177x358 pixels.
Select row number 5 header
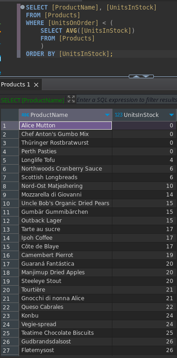(x=10, y=160)
